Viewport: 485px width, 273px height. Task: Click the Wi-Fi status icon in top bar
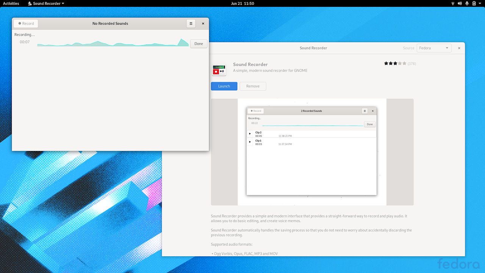453,3
